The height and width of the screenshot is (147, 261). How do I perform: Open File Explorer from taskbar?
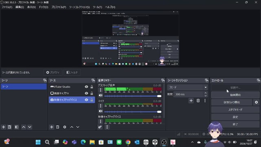92,142
